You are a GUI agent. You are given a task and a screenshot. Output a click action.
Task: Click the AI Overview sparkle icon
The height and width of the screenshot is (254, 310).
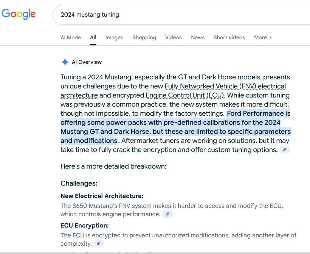point(65,62)
